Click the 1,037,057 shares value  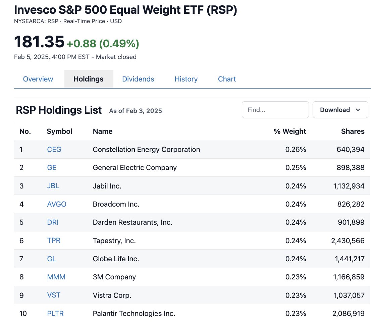[x=349, y=295]
